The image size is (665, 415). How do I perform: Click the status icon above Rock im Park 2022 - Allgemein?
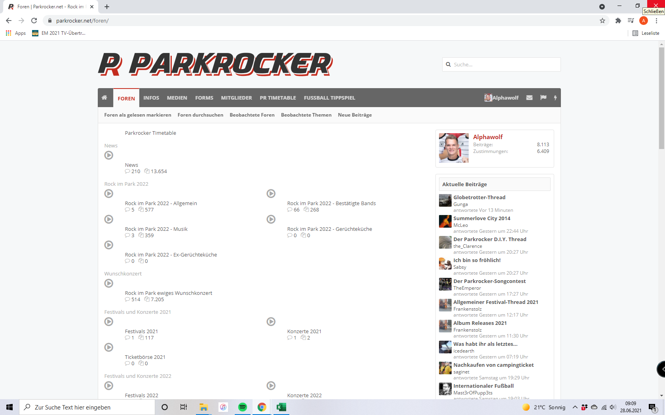(109, 194)
